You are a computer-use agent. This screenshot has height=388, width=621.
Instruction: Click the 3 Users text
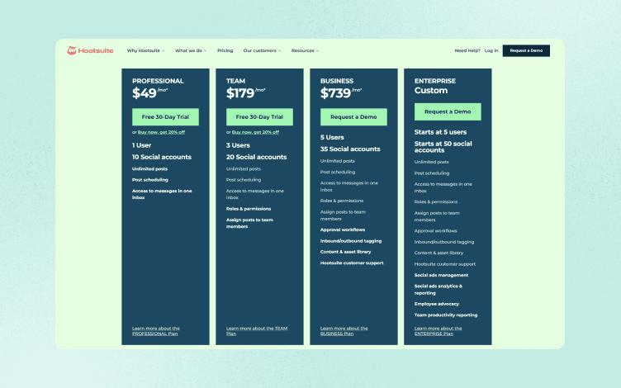pos(238,145)
